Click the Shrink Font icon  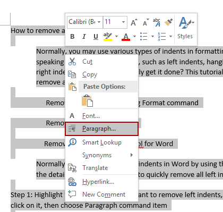coord(146,22)
